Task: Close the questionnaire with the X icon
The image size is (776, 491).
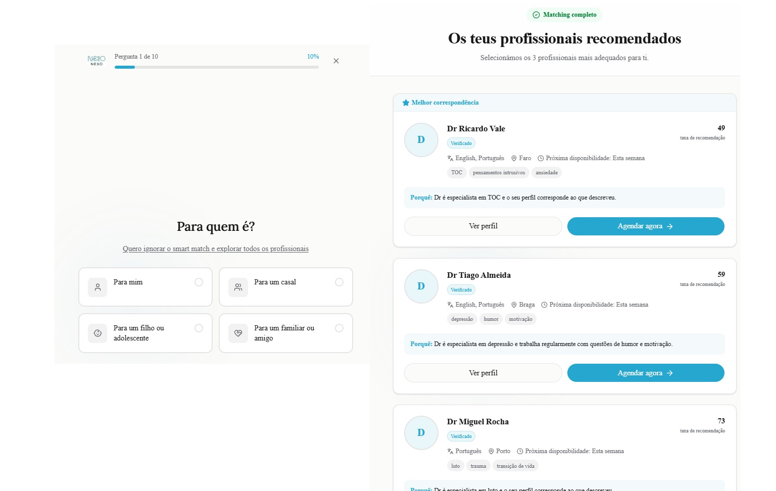Action: coord(336,61)
